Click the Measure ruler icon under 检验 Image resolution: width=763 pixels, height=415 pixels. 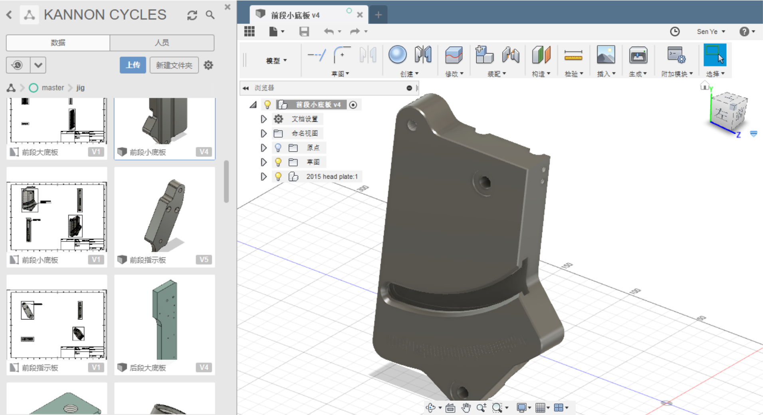[x=573, y=56]
